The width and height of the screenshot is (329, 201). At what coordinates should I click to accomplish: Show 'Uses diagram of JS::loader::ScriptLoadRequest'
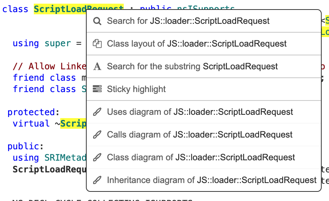click(x=200, y=112)
